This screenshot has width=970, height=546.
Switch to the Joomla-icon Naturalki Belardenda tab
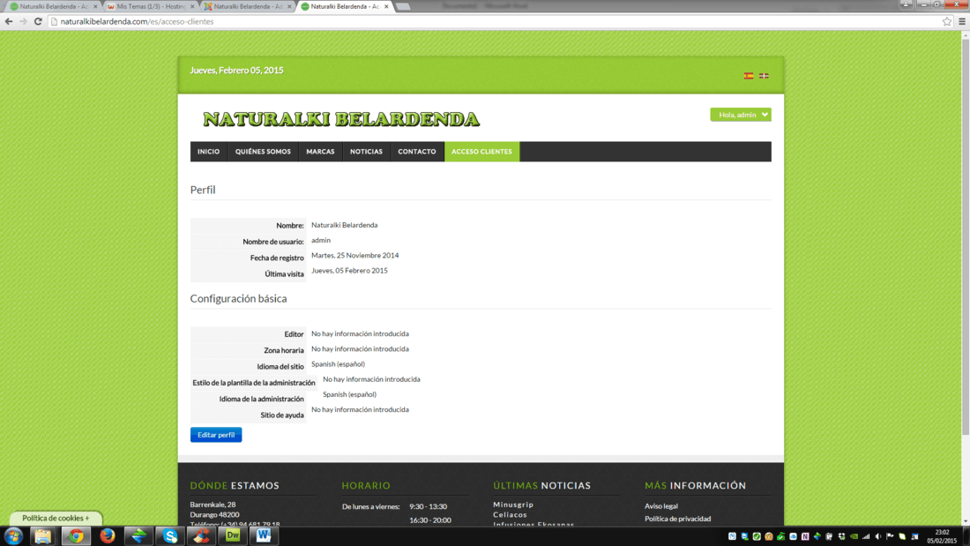[x=246, y=6]
